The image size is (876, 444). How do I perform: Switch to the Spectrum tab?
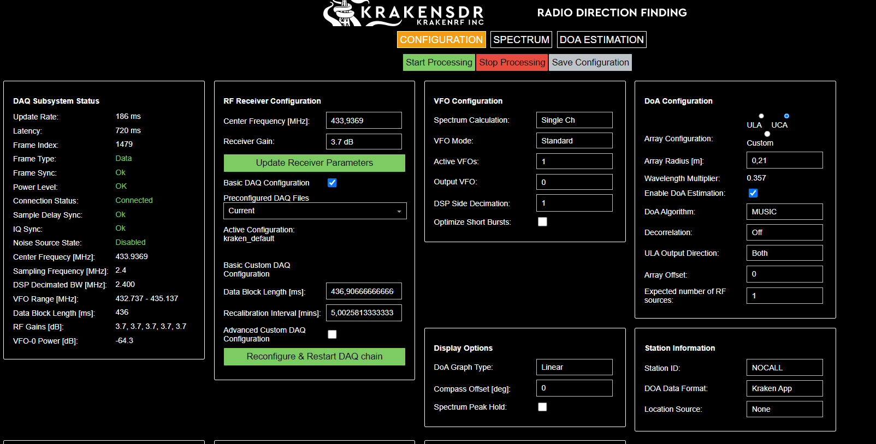(x=521, y=40)
